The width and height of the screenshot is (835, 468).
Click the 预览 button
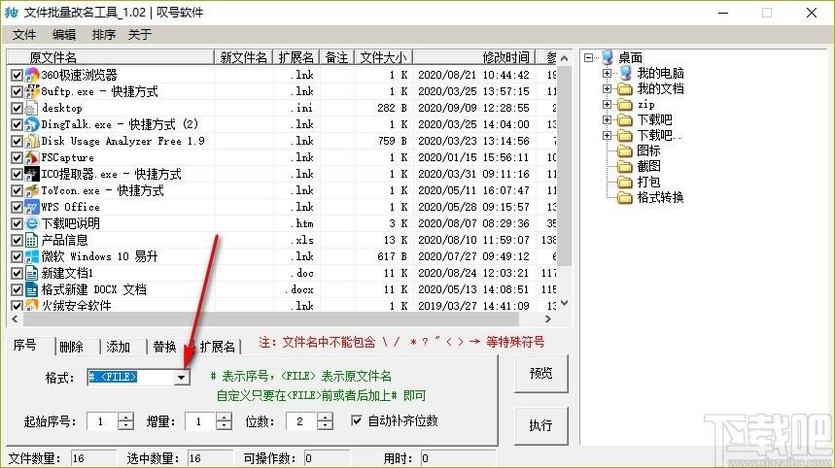(x=540, y=374)
